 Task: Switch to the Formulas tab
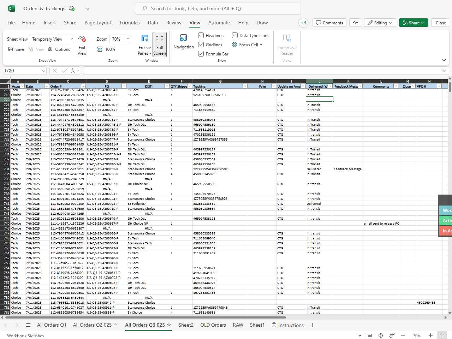pos(130,23)
